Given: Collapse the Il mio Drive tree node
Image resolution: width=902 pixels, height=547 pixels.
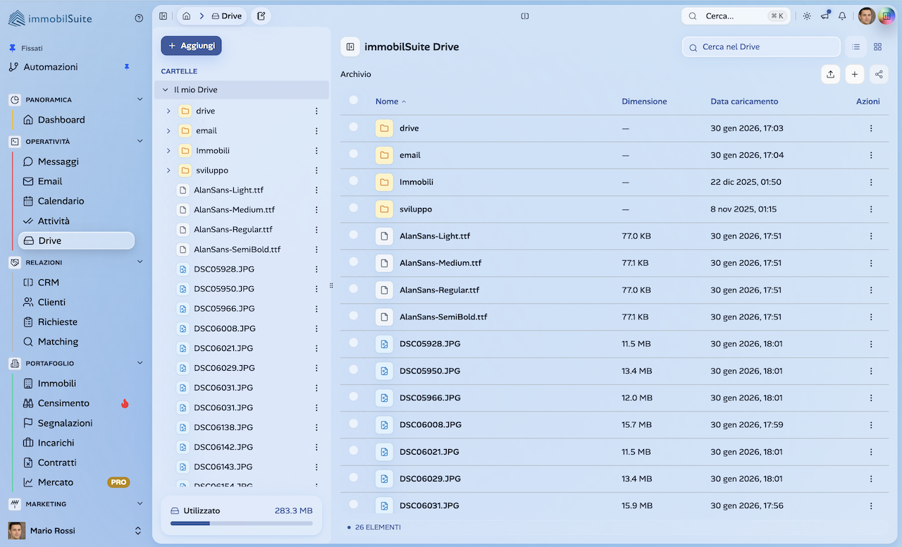Looking at the screenshot, I should click(x=166, y=90).
